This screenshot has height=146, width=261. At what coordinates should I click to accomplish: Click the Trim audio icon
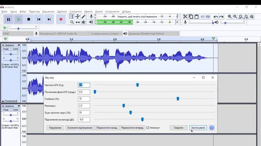click(x=202, y=17)
